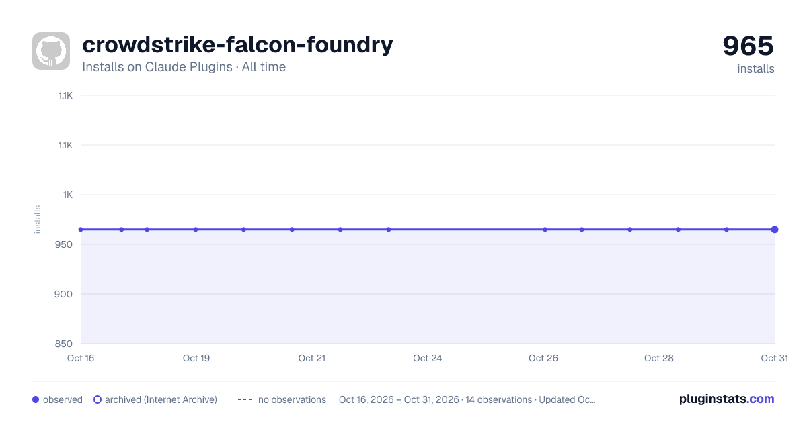Click the 965 installs total
Screen dimensions: 807x423
point(748,46)
